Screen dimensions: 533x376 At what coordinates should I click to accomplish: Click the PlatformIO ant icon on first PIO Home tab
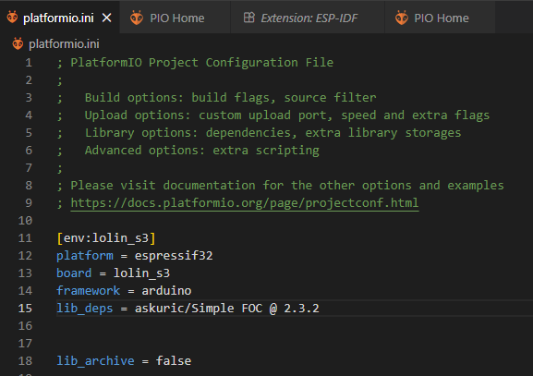(137, 18)
